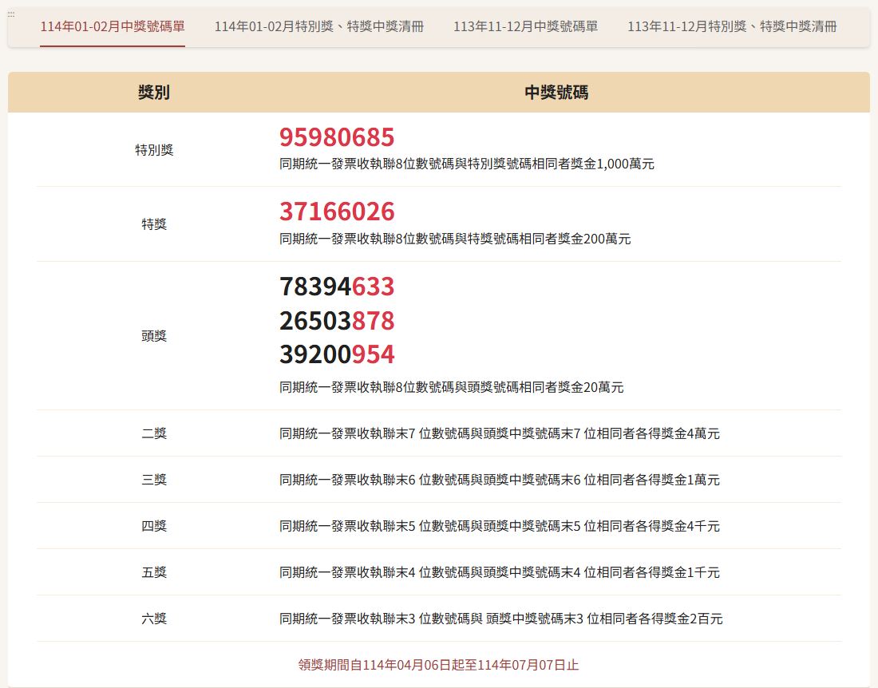Click the dotted grip handle at top-left

point(11,14)
